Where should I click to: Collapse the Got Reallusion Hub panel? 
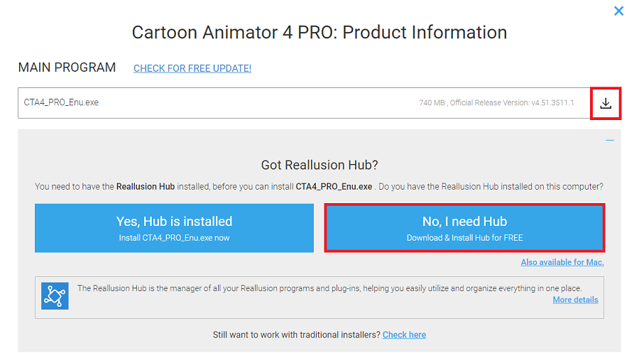(x=609, y=141)
